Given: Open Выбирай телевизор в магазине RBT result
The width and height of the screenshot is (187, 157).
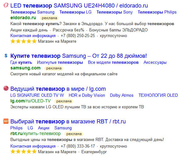Looking at the screenshot, I should [68, 122].
